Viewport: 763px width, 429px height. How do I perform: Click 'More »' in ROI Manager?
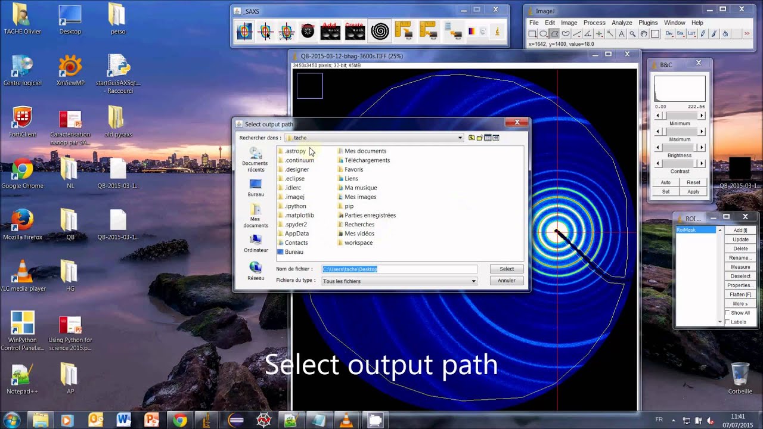coord(740,304)
